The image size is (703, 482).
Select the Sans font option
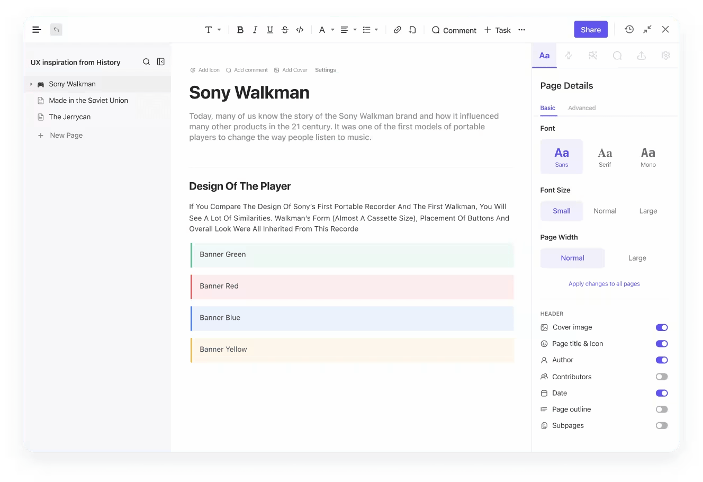(562, 157)
